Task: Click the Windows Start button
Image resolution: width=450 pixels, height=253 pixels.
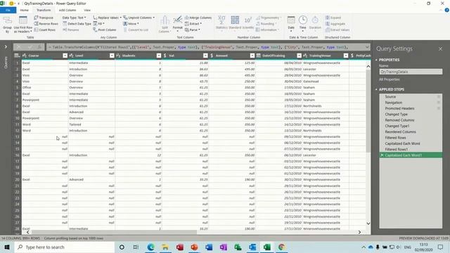Action: tap(7, 247)
